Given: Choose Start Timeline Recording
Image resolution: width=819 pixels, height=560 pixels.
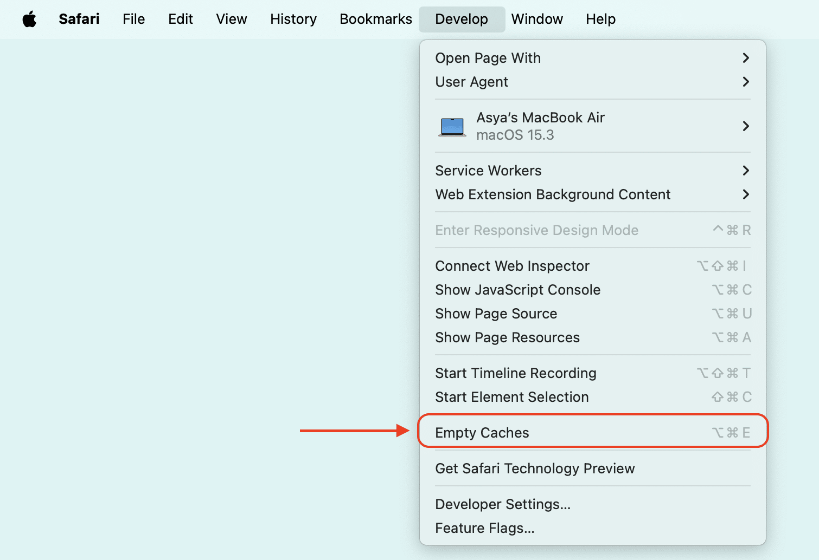Looking at the screenshot, I should pos(593,373).
